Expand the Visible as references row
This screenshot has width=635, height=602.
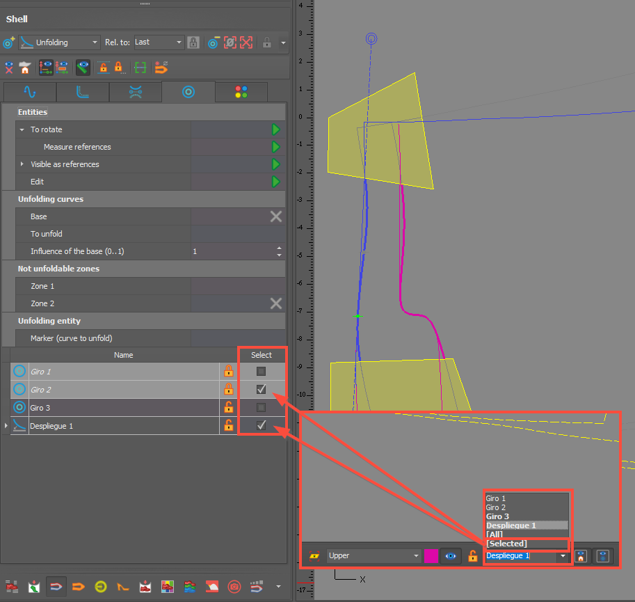[x=22, y=164]
